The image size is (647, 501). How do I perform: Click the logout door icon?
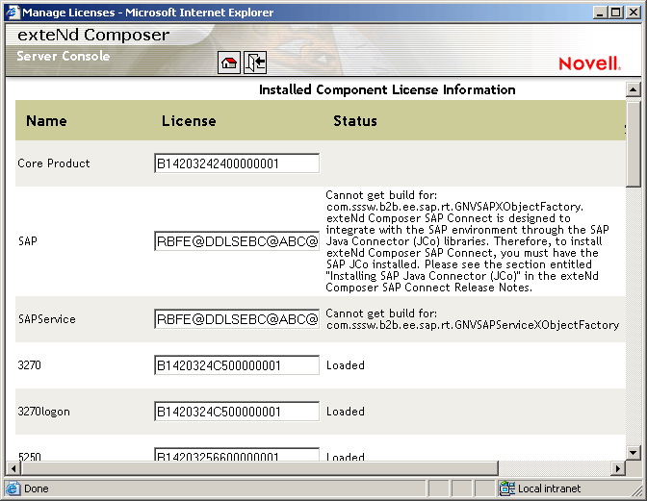255,63
